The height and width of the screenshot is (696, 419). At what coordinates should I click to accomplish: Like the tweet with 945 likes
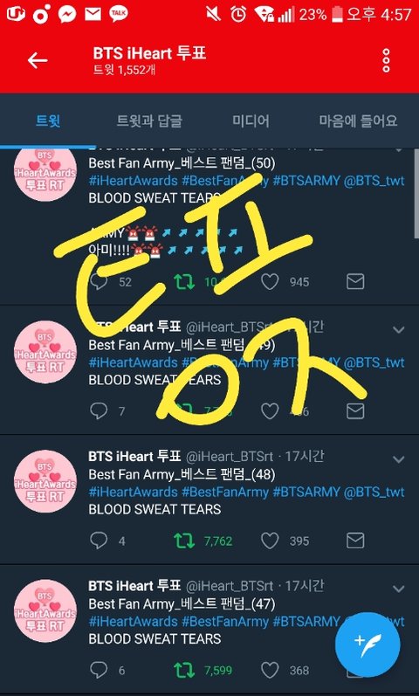[270, 281]
